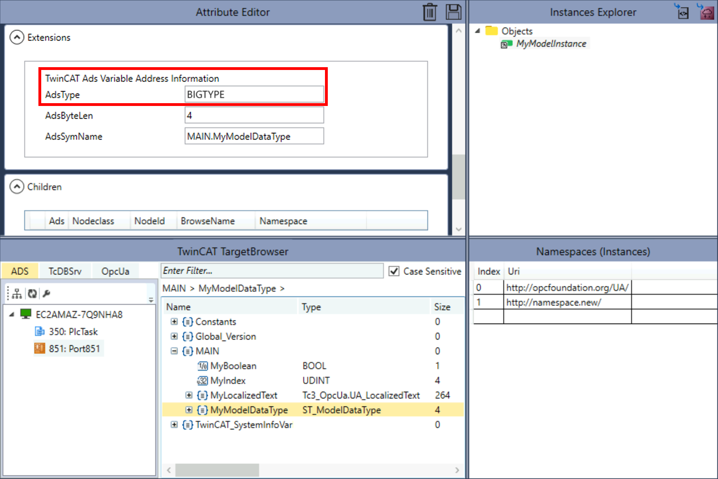Viewport: 718px width, 479px height.
Task: Click MyModelDataType in the breadcrumb path
Action: [237, 288]
